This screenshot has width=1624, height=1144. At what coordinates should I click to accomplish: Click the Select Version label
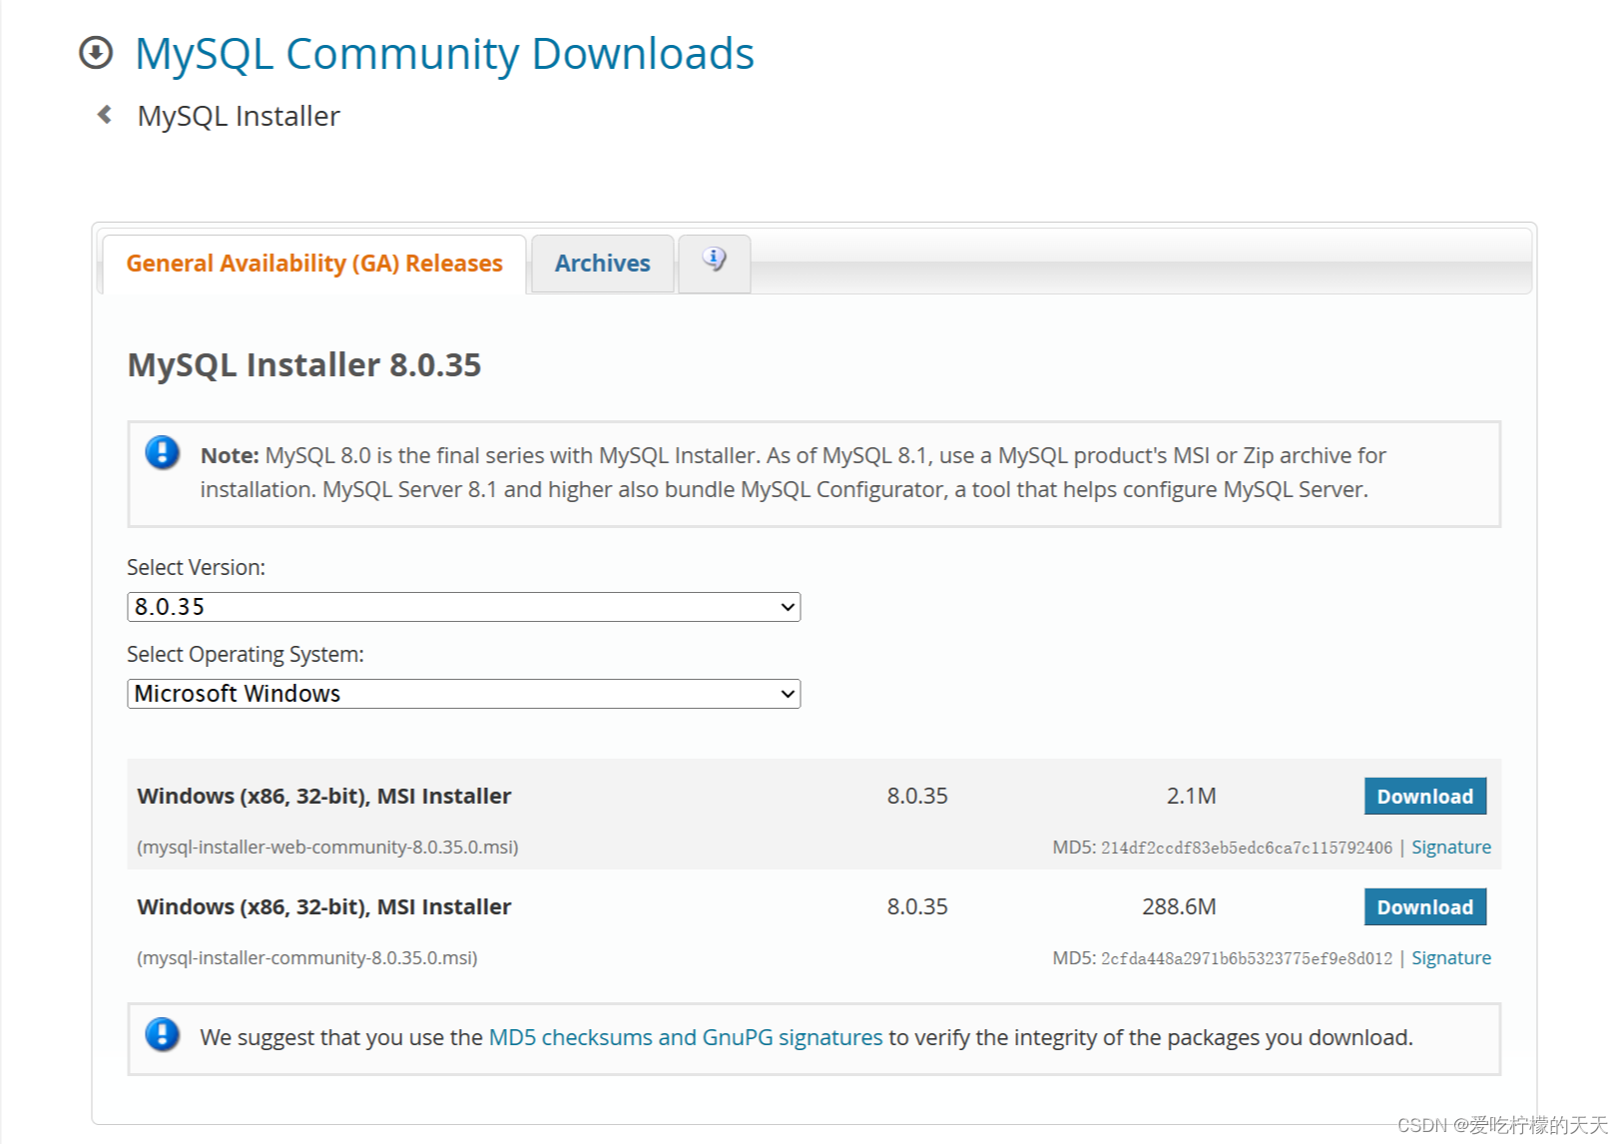pyautogui.click(x=197, y=568)
